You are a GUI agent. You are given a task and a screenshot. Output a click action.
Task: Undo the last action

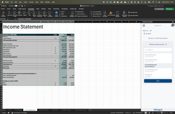(25, 6)
